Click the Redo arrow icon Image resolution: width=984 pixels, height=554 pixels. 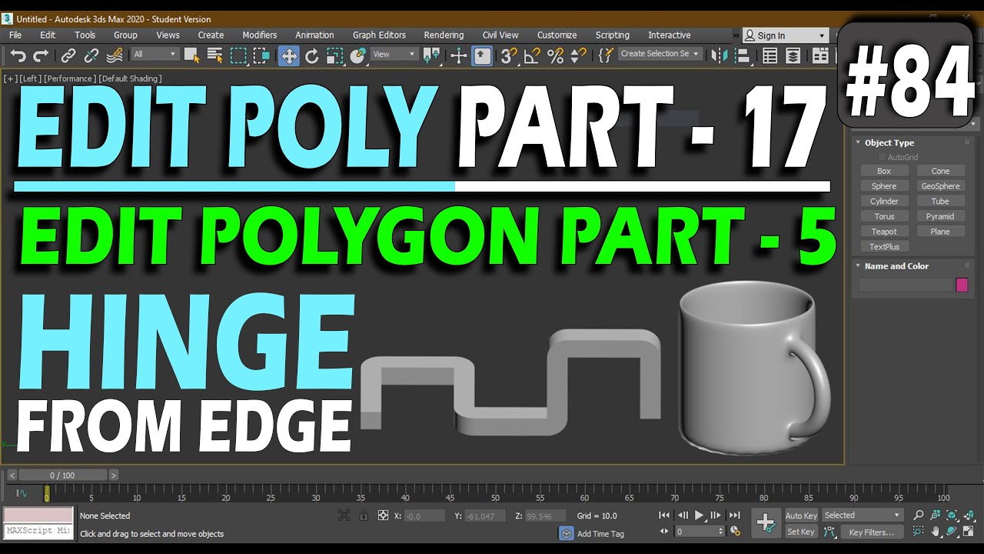pos(41,55)
